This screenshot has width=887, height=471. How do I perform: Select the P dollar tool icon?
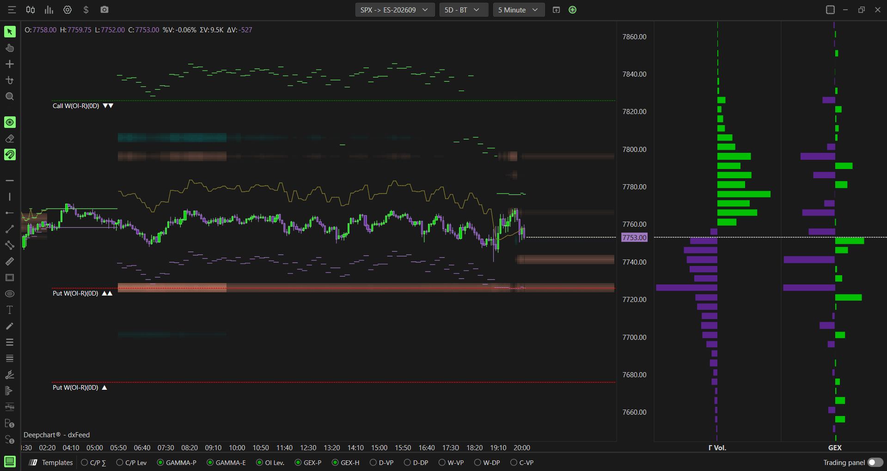(10, 423)
